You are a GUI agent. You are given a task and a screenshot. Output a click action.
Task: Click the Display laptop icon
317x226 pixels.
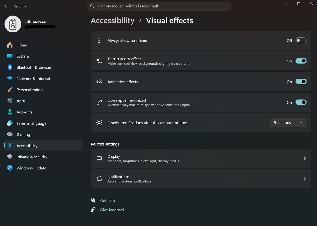[x=99, y=159]
